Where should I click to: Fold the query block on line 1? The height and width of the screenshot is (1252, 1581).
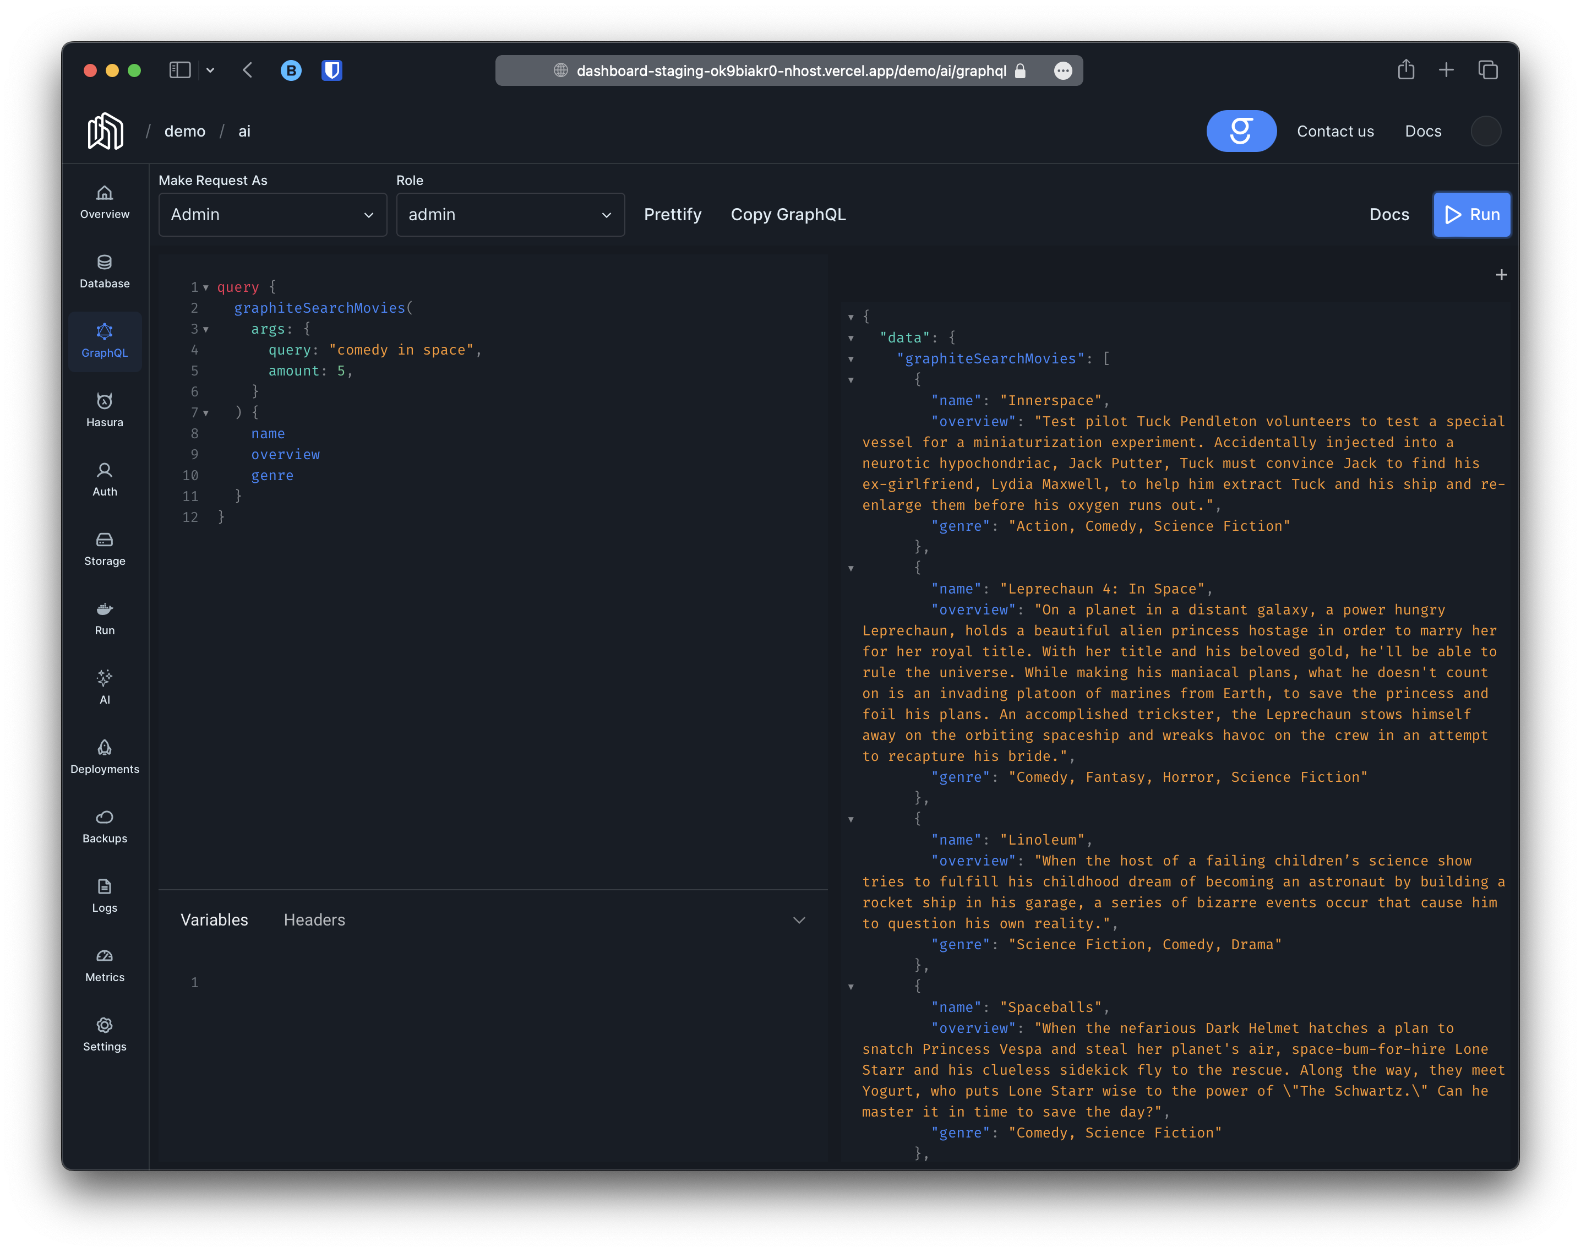pyautogui.click(x=206, y=287)
